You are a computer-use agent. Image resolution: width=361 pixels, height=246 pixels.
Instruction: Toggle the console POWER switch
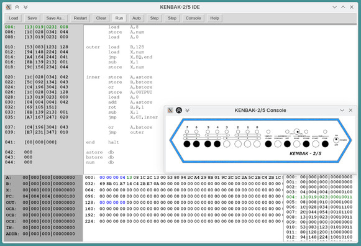336,140
